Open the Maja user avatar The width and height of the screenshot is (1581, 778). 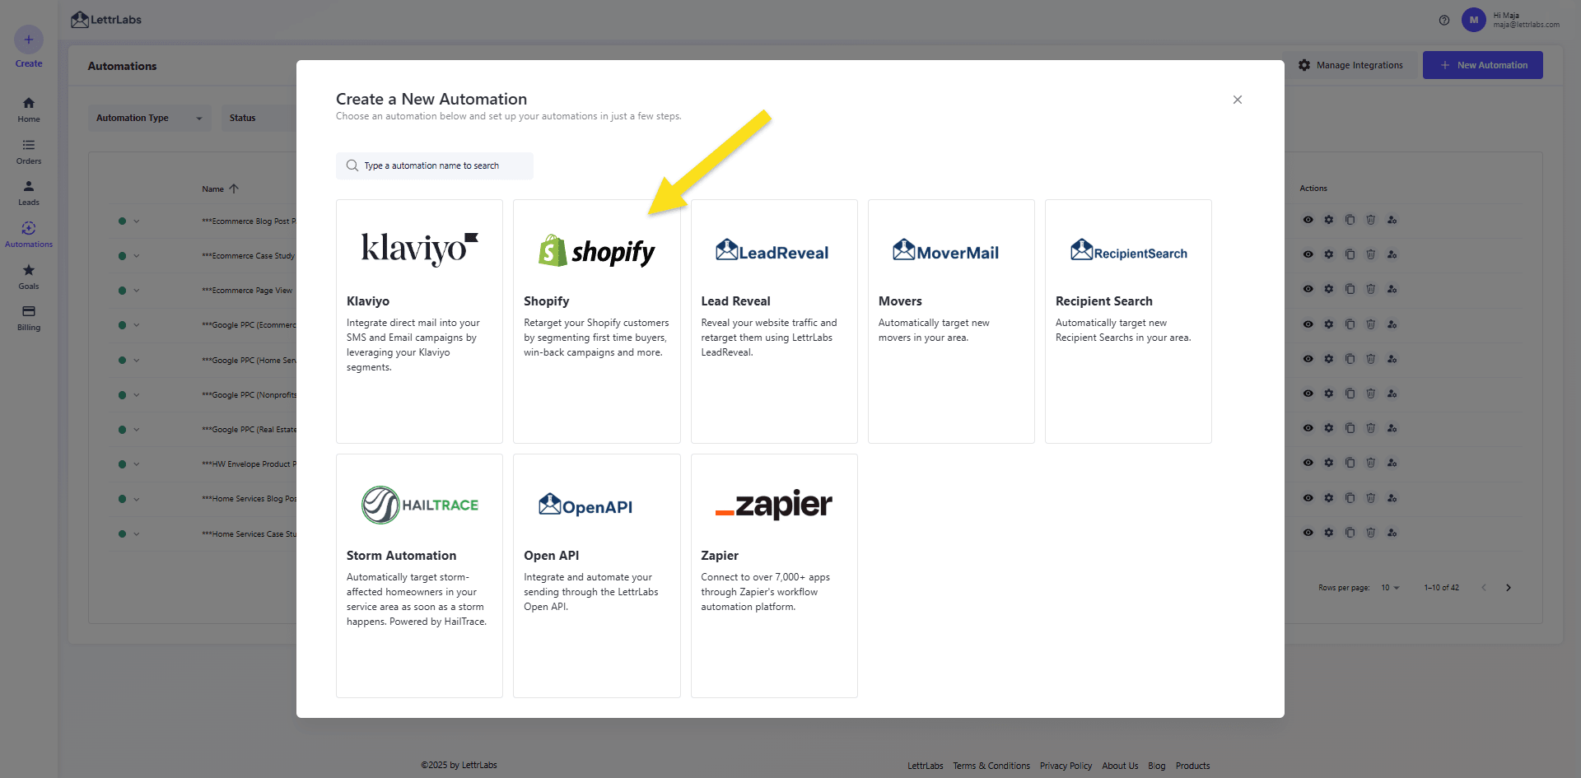point(1474,20)
